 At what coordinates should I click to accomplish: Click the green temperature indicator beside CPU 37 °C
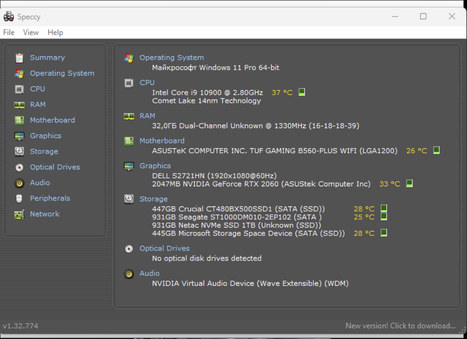tap(302, 92)
